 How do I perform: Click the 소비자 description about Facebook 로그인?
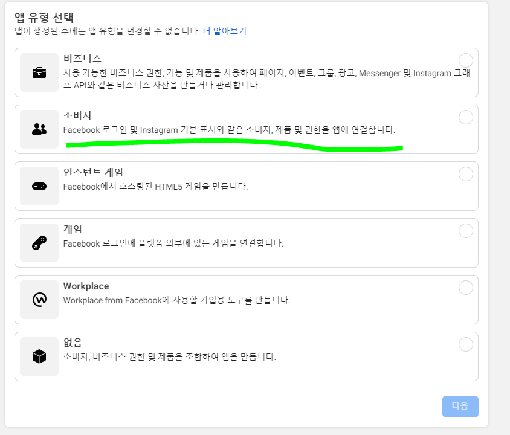click(x=229, y=130)
